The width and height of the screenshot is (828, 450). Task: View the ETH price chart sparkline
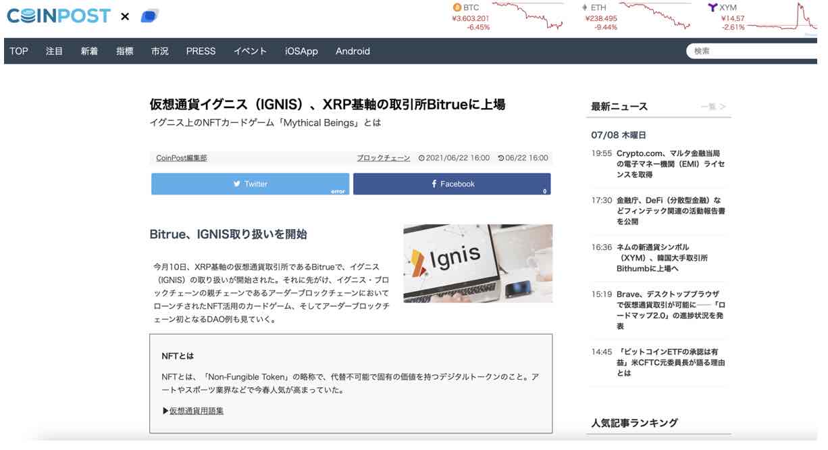coord(654,16)
